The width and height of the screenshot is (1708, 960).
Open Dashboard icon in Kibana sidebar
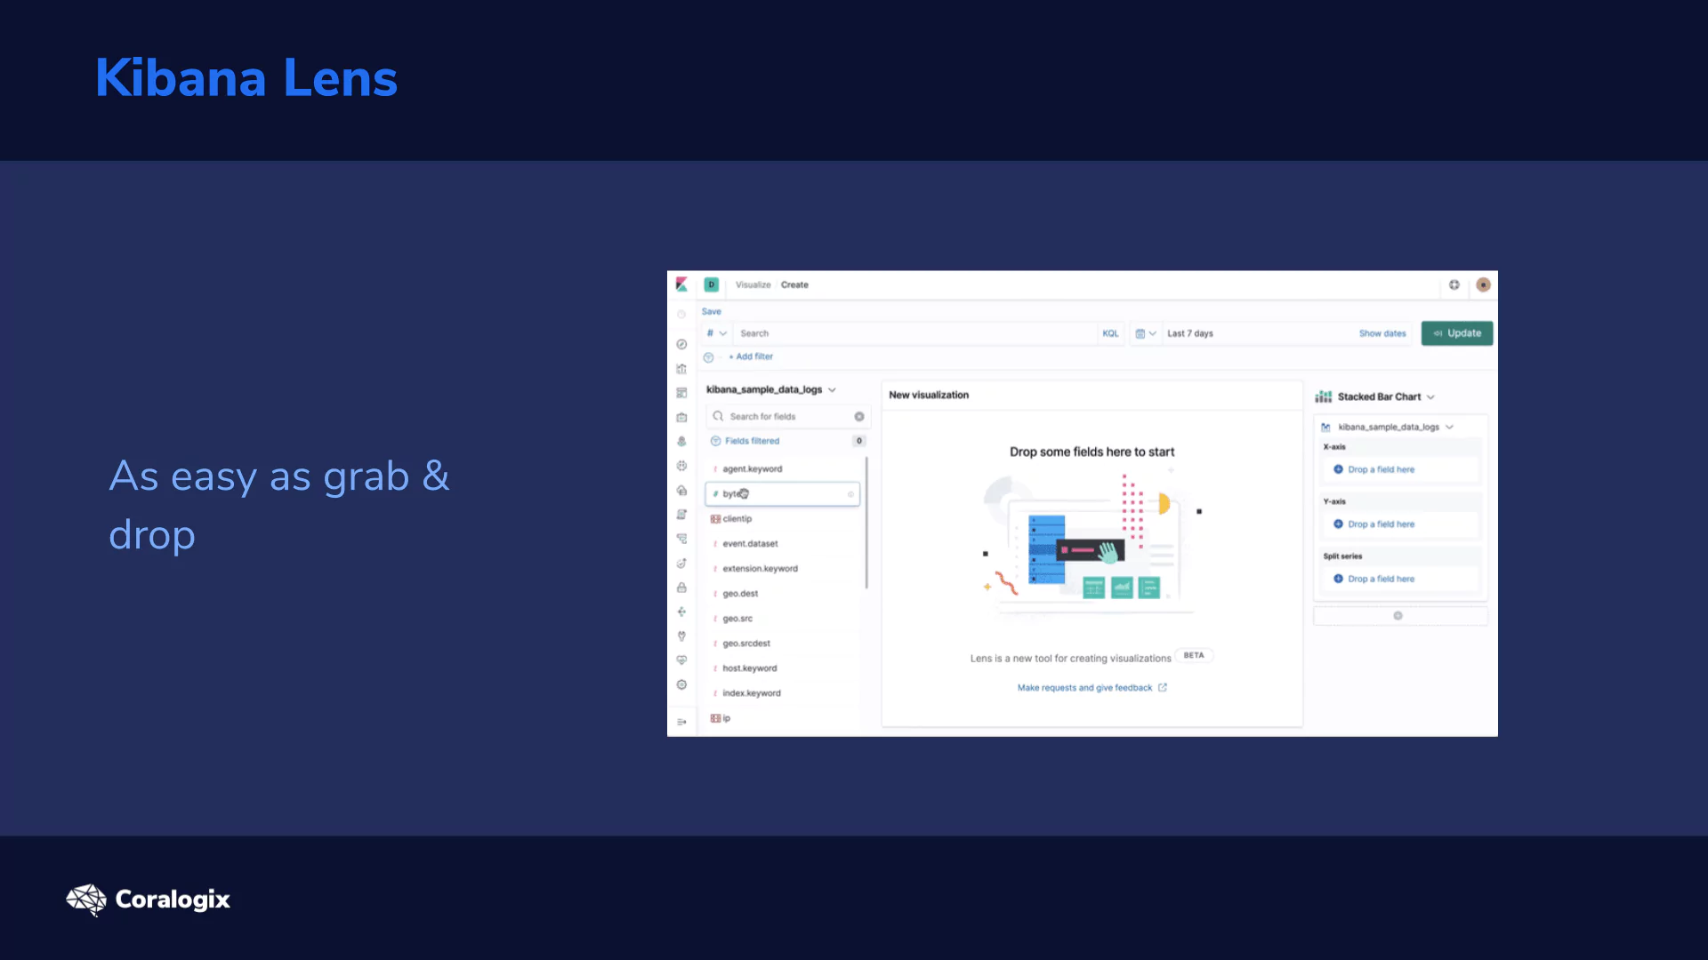[x=681, y=393]
